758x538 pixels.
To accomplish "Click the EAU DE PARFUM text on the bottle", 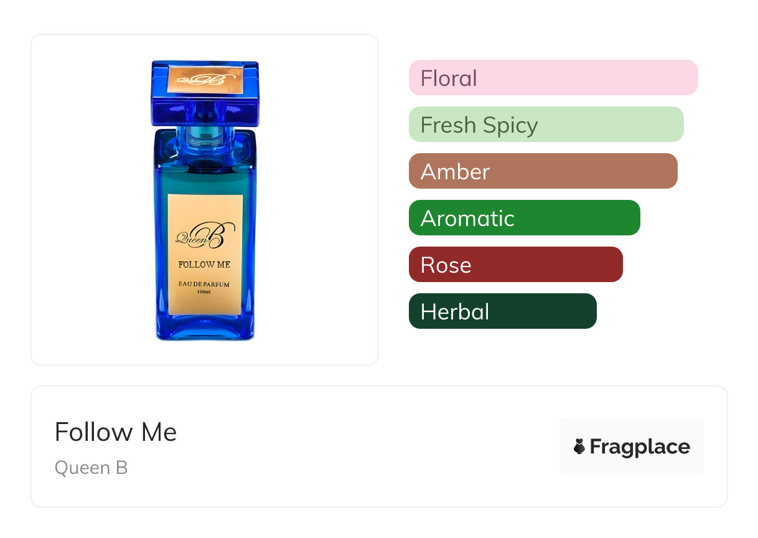I will pyautogui.click(x=204, y=284).
